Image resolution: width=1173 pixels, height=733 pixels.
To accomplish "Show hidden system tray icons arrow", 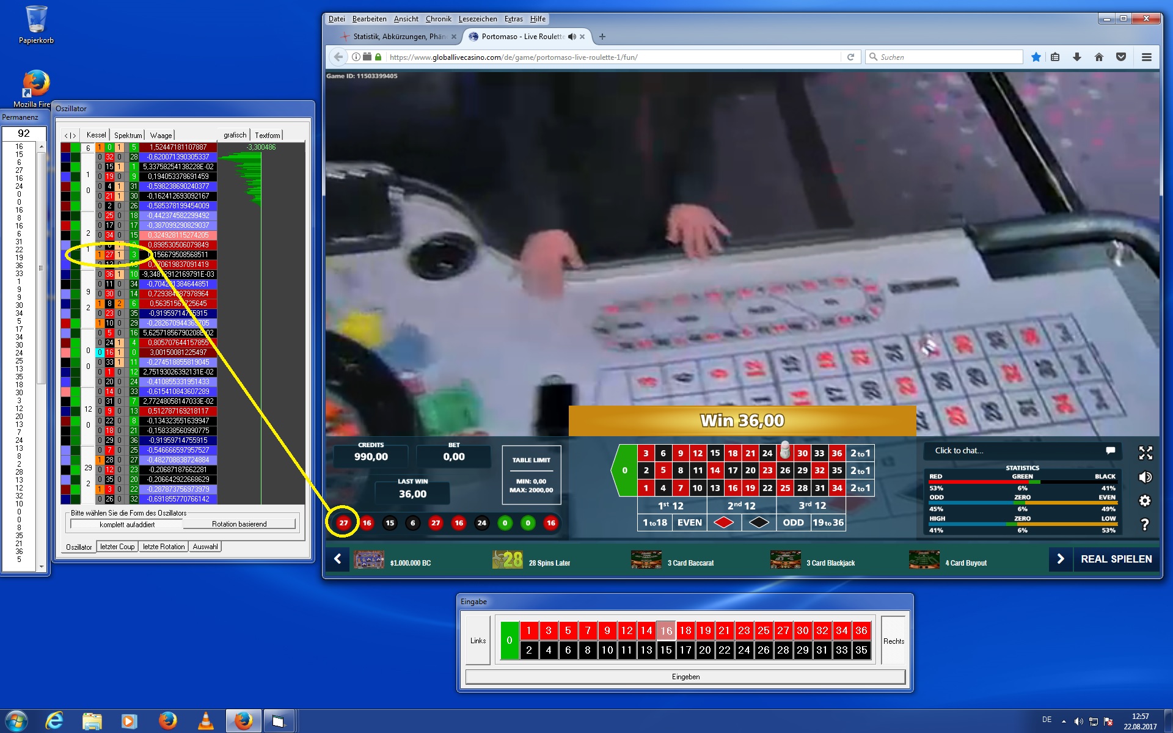I will 1064,721.
